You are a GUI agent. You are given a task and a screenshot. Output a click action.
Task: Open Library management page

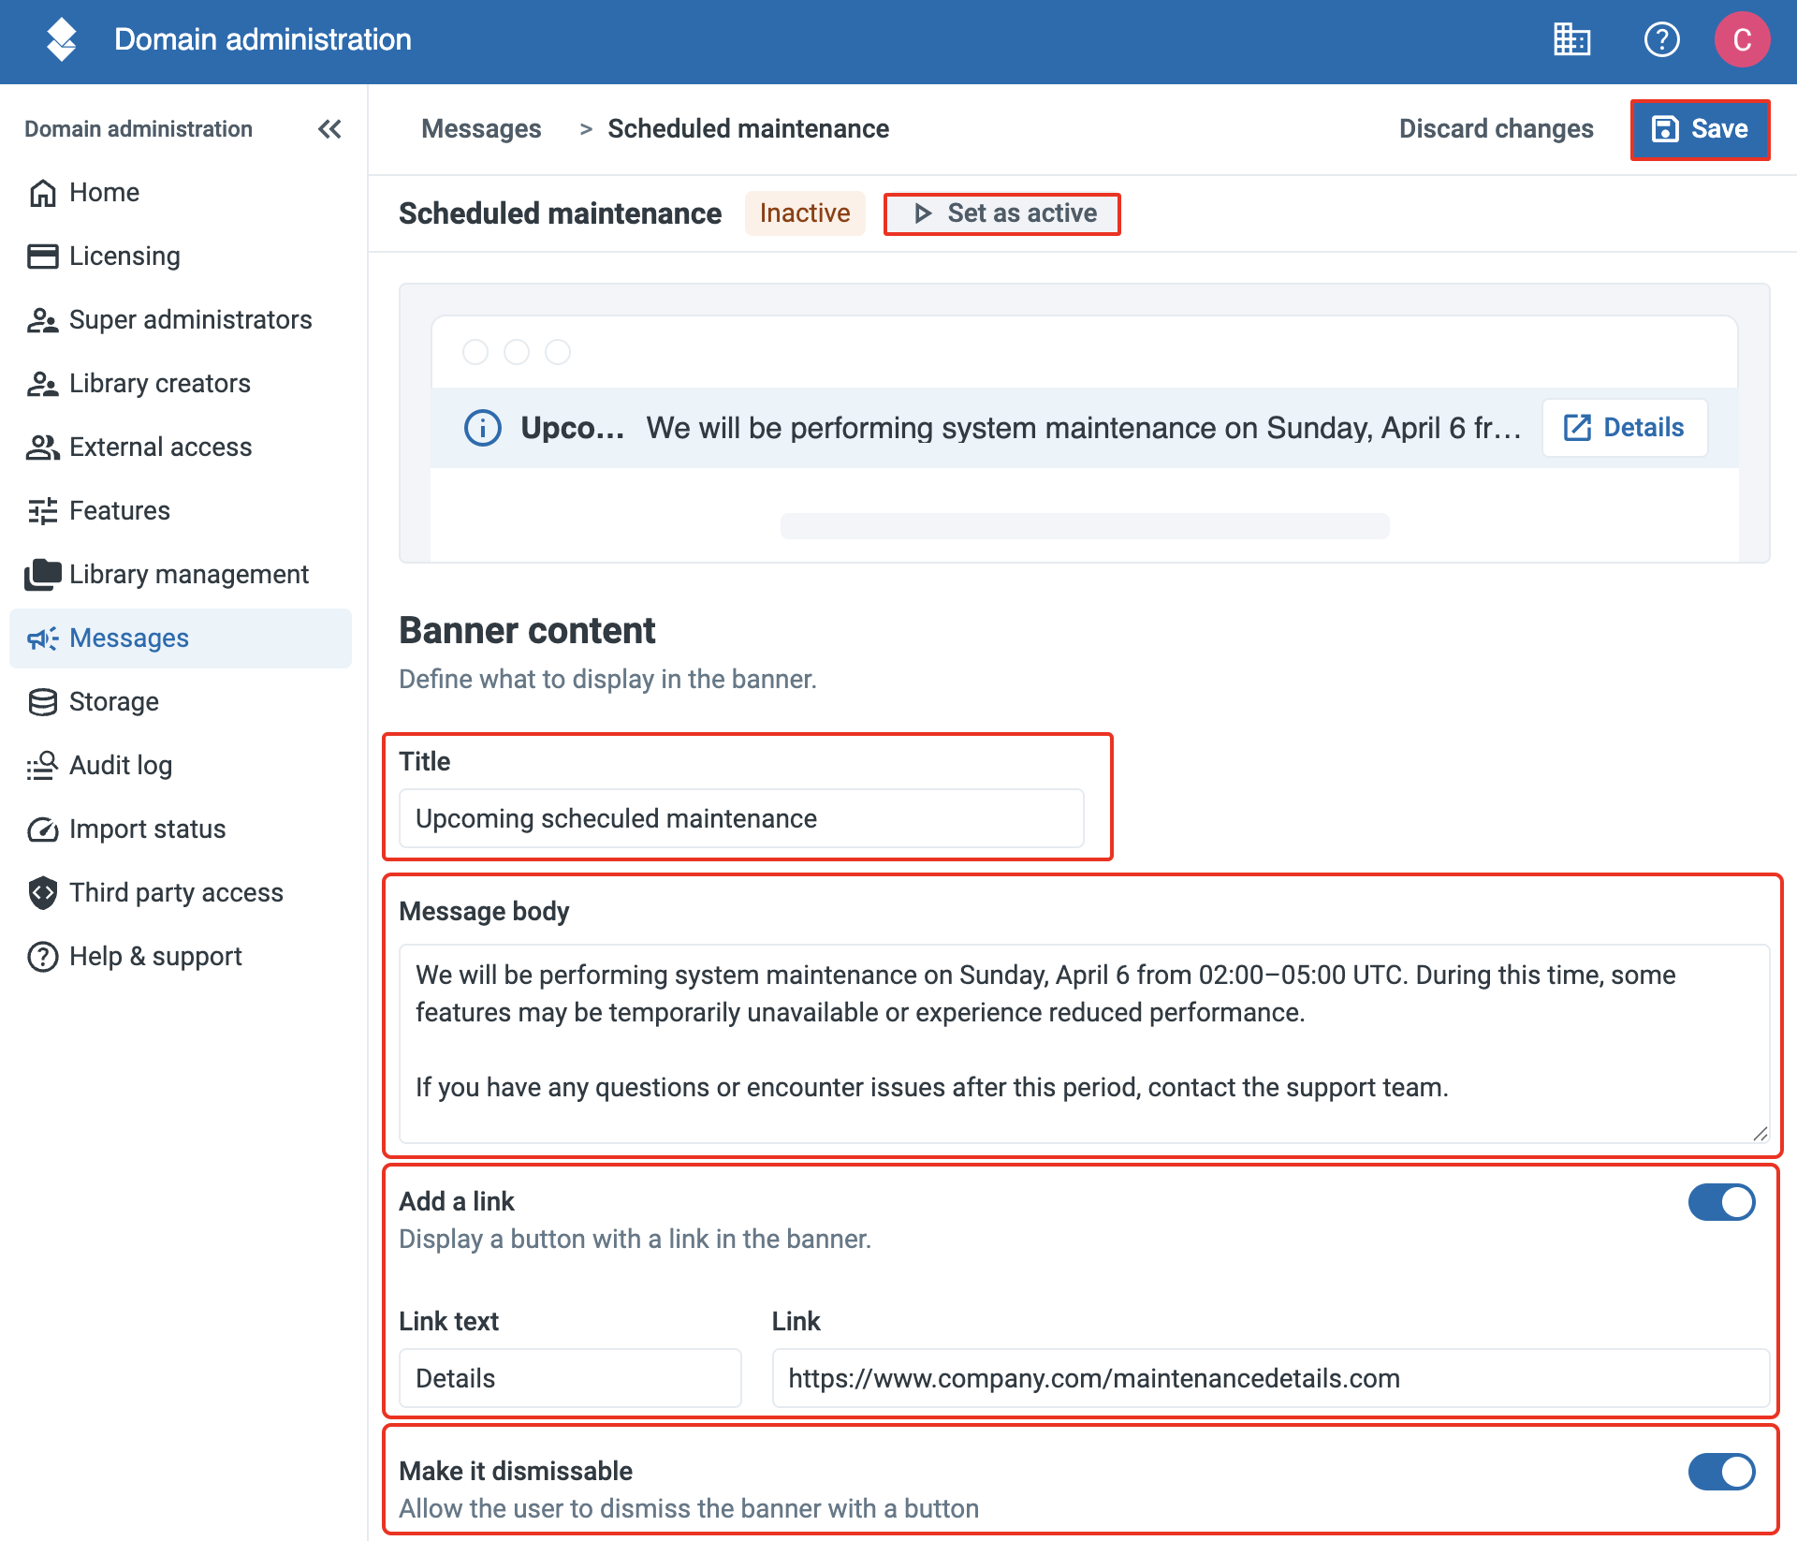pyautogui.click(x=181, y=574)
